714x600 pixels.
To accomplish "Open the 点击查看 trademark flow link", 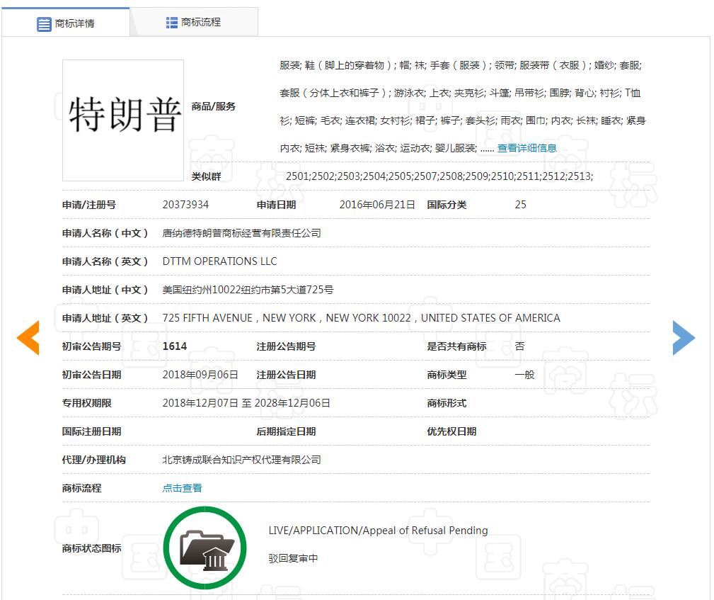I will pos(182,488).
